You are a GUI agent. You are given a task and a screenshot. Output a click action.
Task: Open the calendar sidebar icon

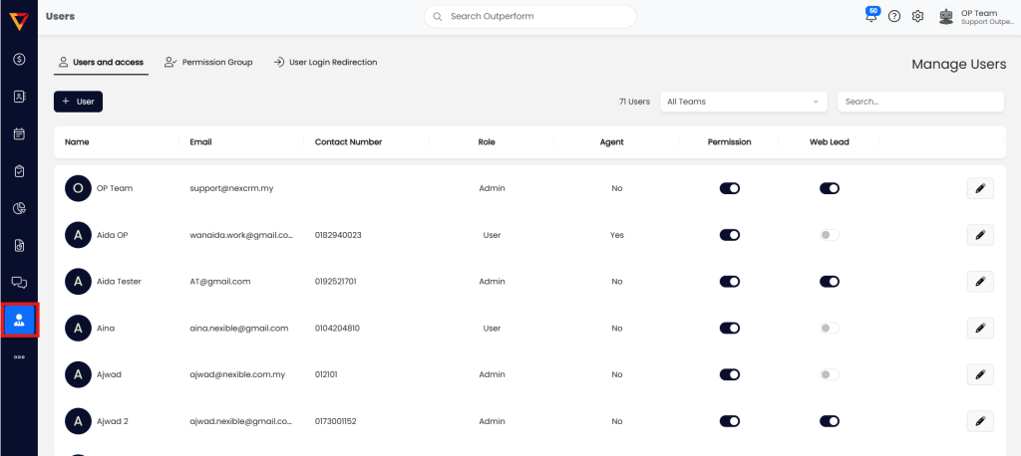pyautogui.click(x=19, y=133)
